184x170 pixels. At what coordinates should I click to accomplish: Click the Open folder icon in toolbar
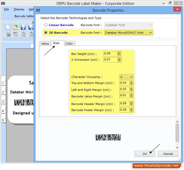pyautogui.click(x=15, y=28)
